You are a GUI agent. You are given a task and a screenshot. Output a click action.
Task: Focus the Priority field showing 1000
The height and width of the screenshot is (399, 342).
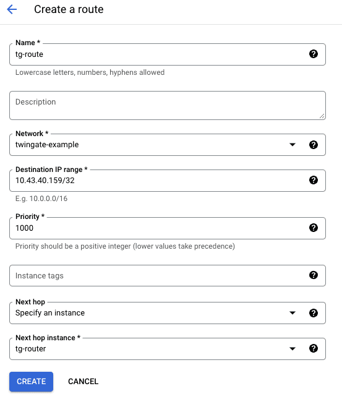(168, 228)
